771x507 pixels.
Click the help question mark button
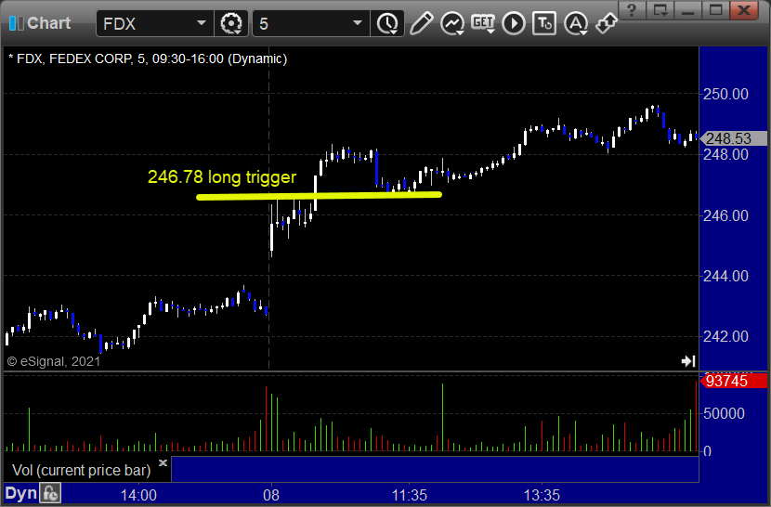point(632,10)
